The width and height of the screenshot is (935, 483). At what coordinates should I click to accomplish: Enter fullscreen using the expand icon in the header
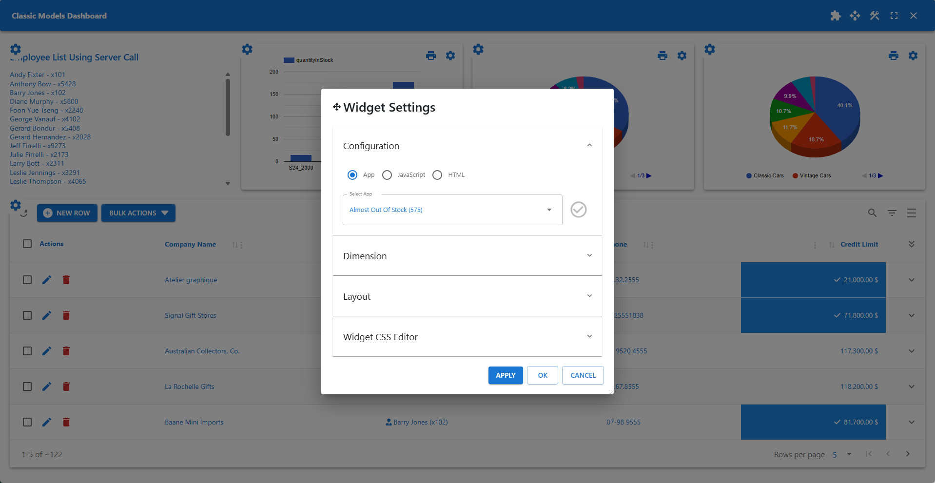(x=894, y=16)
